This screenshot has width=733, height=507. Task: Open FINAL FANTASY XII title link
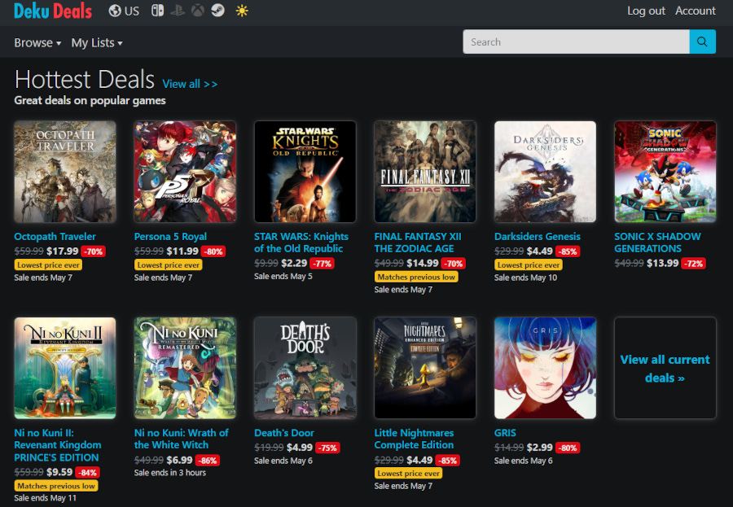click(418, 243)
